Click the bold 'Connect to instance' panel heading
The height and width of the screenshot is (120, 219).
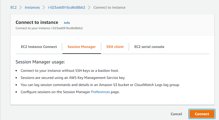click(x=37, y=22)
